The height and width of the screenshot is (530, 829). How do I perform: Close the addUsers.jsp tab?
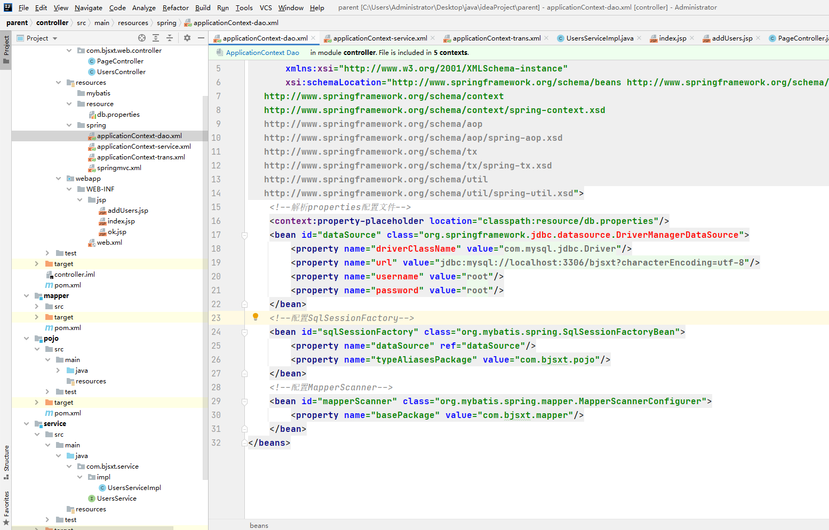point(758,38)
